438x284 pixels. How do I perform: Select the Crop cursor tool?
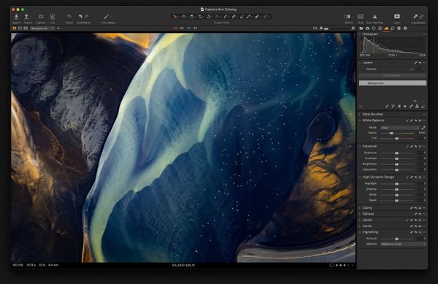[200, 17]
